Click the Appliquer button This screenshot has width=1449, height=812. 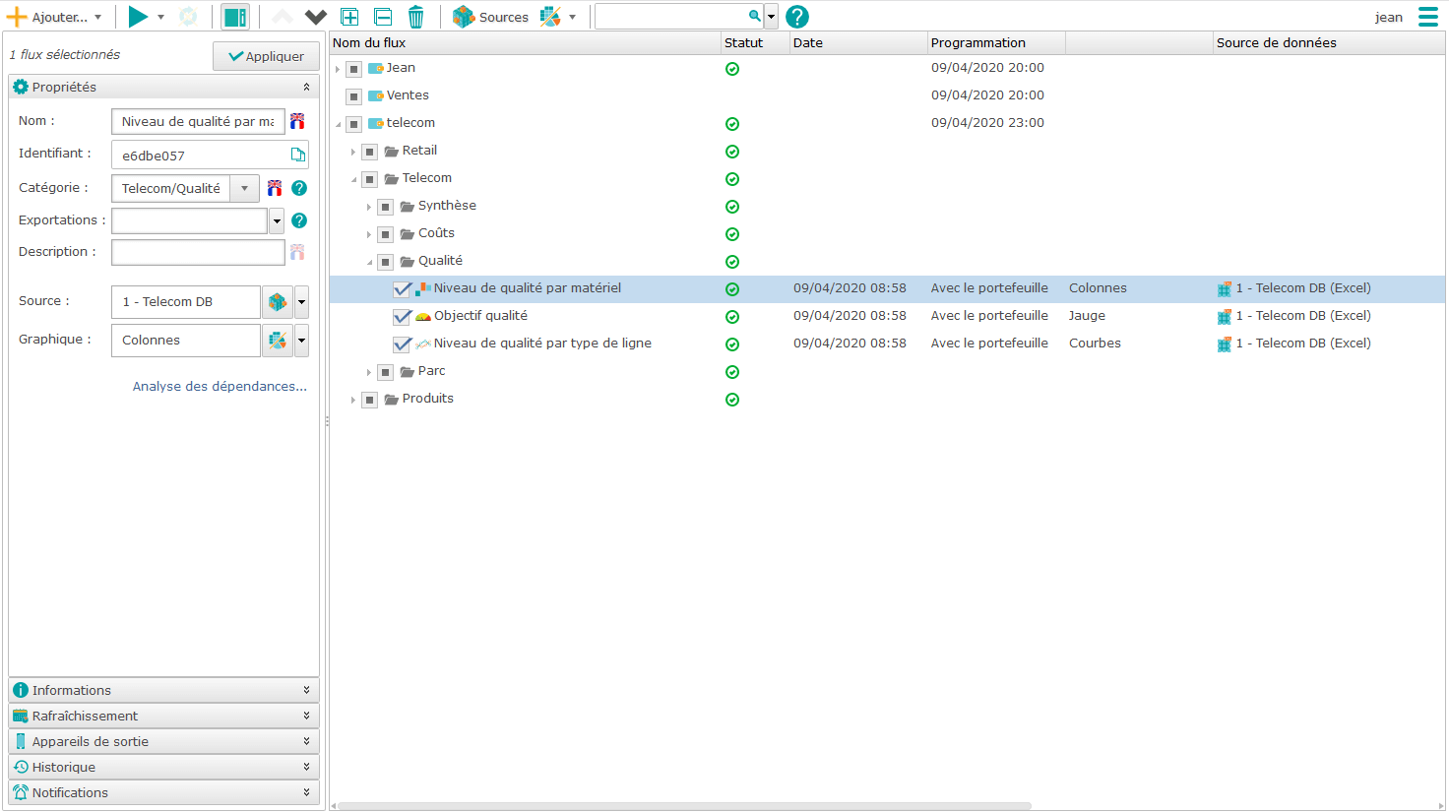point(266,56)
